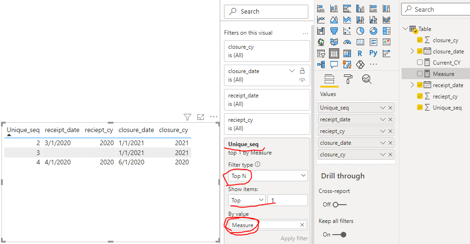Uncheck the closure_date field checkbox
This screenshot has width=470, height=244.
420,51
